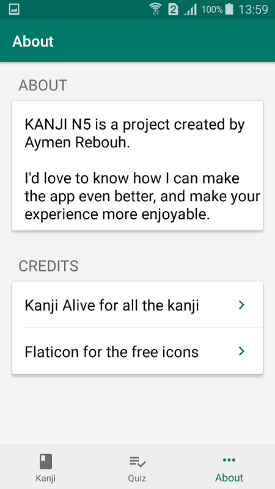Screen dimensions: 275x489
Task: Open Kanji Alive for all the kanji
Action: tap(137, 304)
